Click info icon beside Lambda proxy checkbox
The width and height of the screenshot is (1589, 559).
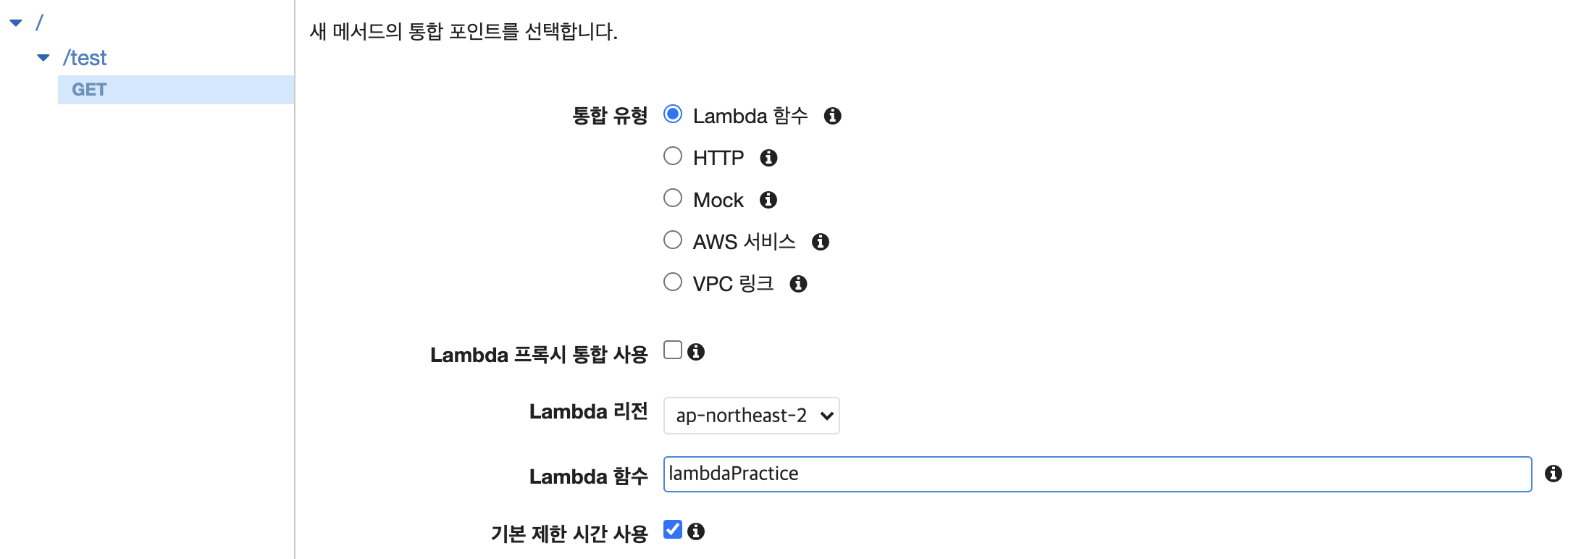(696, 352)
